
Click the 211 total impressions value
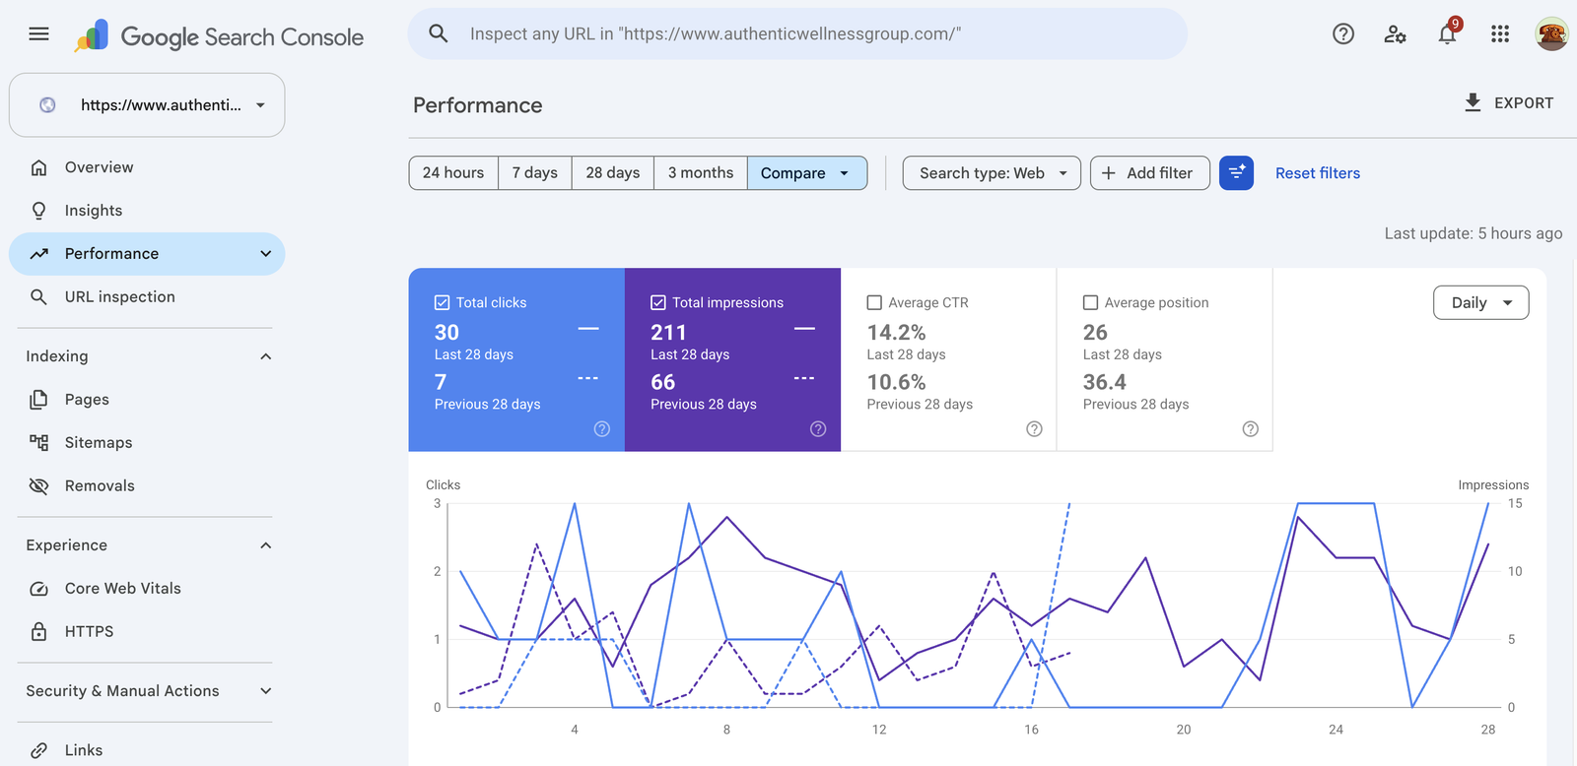coord(668,333)
